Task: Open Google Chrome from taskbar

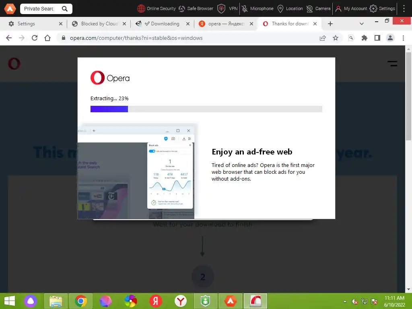Action: pyautogui.click(x=80, y=301)
